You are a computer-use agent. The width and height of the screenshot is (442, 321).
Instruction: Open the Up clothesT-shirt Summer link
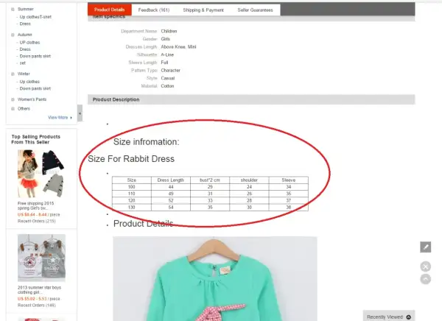point(35,17)
